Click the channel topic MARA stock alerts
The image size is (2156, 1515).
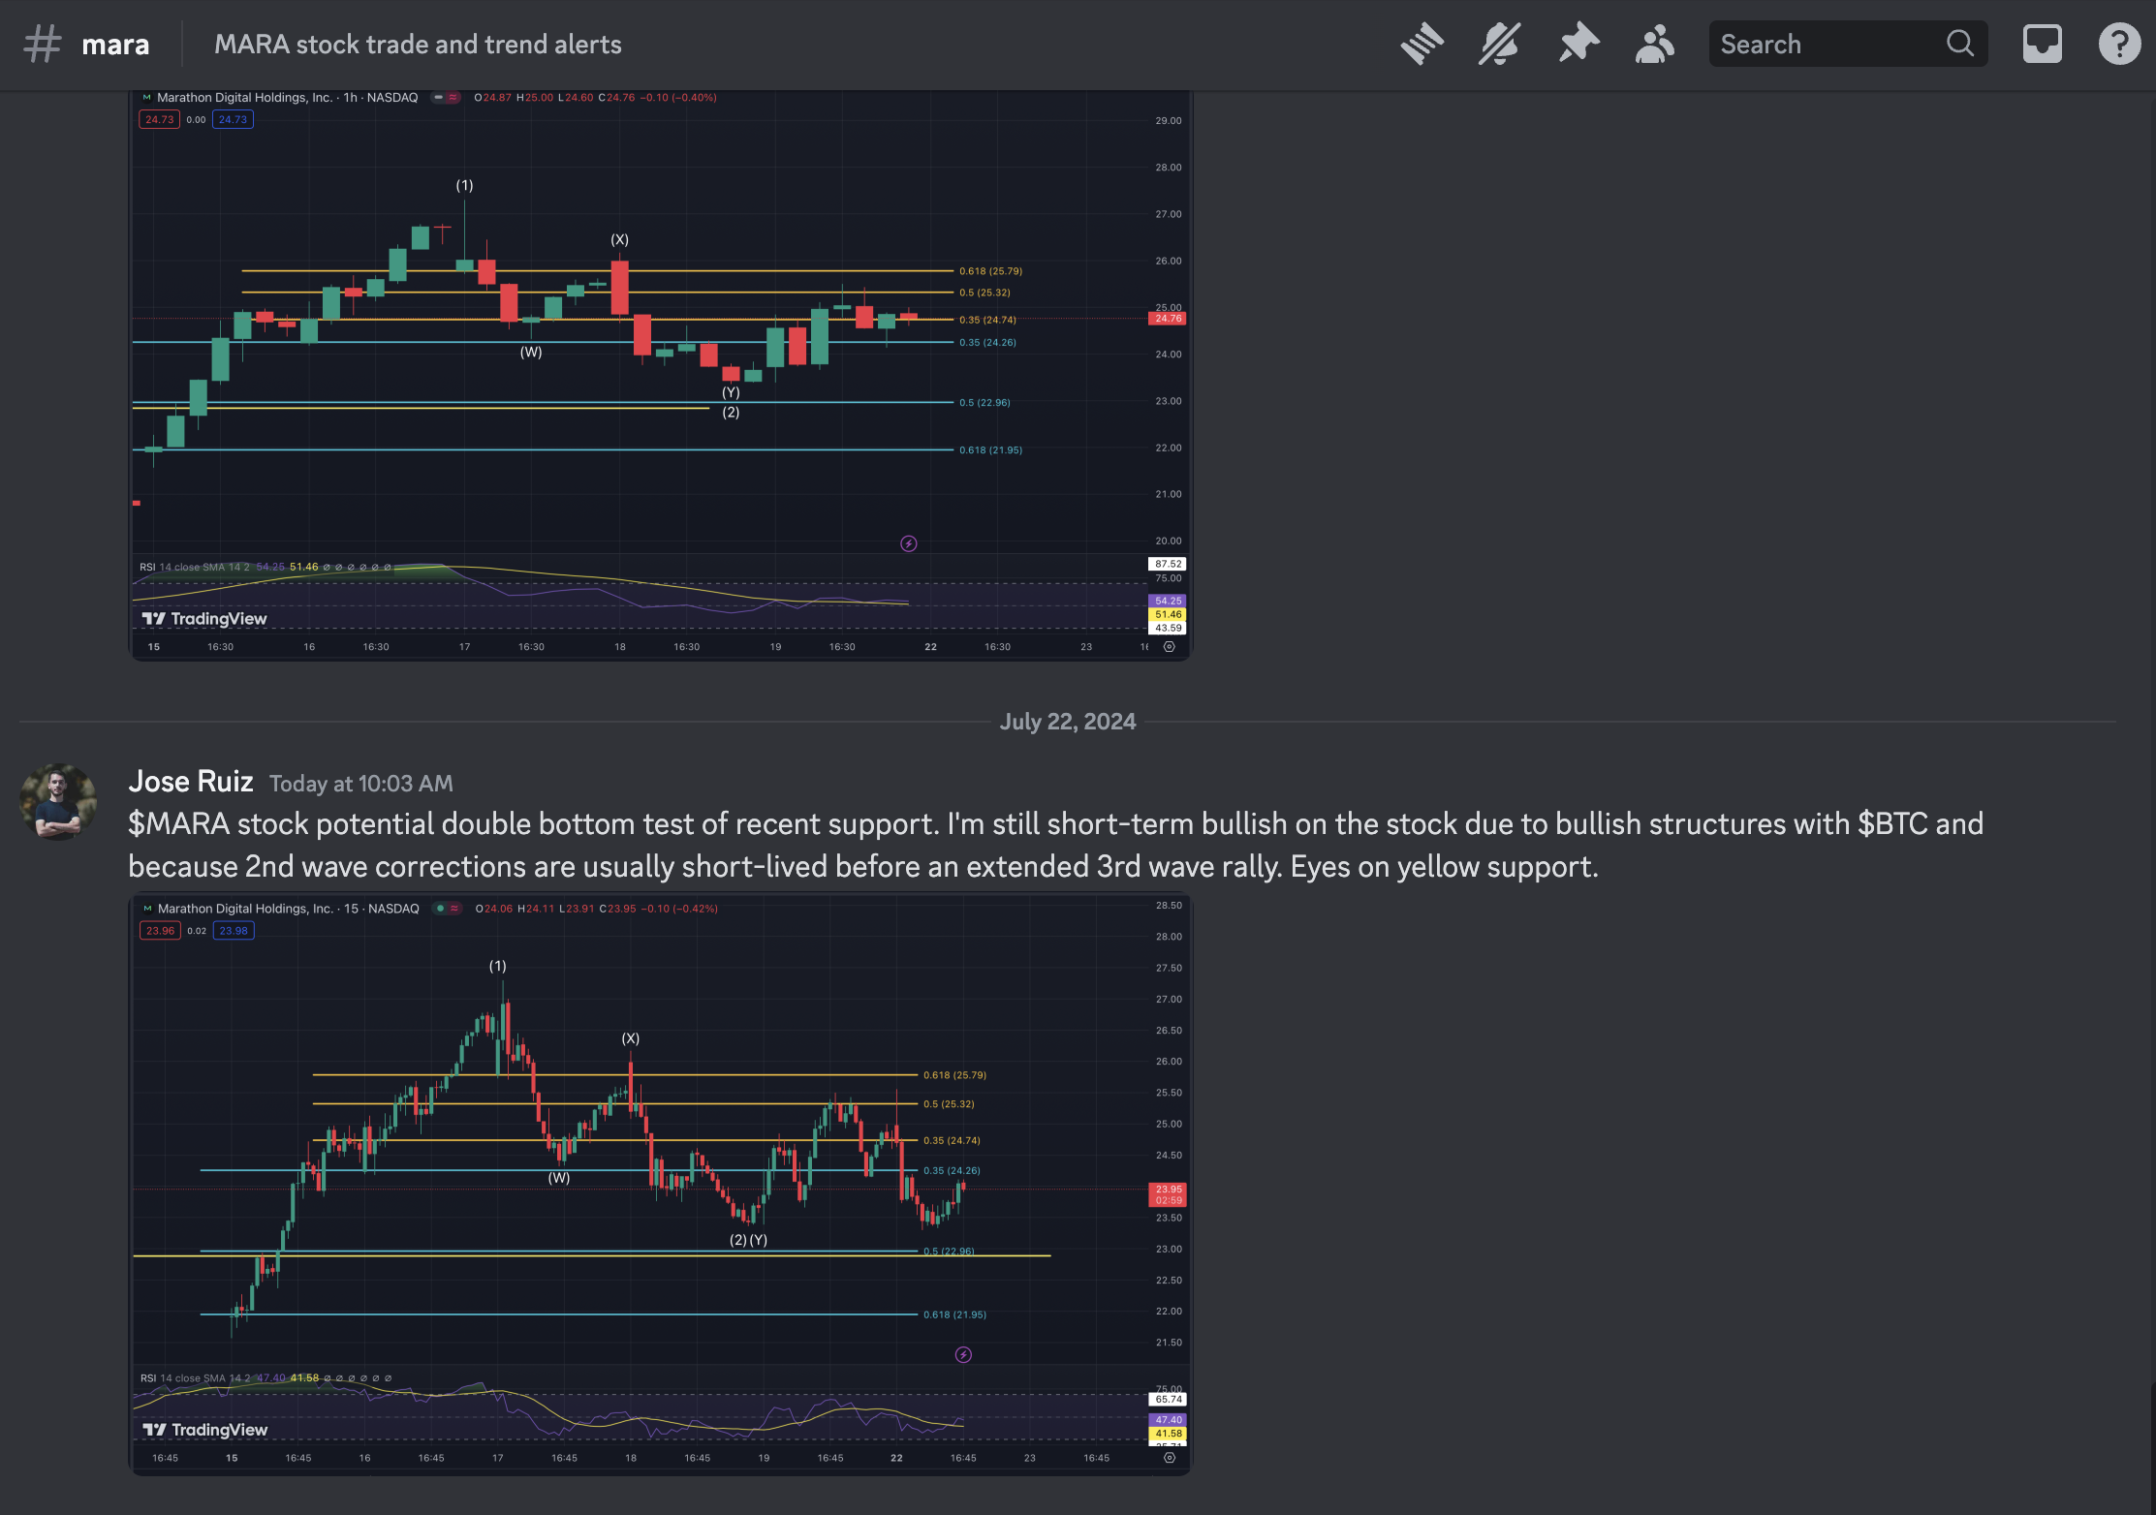coord(418,45)
